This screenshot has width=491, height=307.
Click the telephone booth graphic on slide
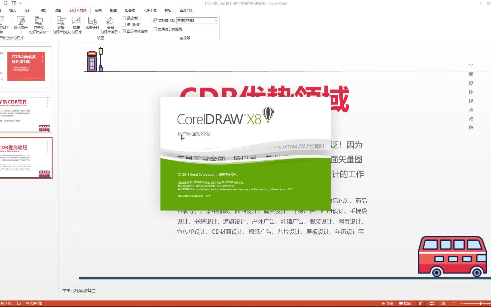pyautogui.click(x=92, y=61)
